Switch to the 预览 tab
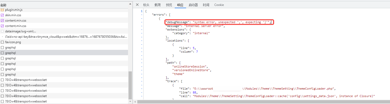 point(169,5)
